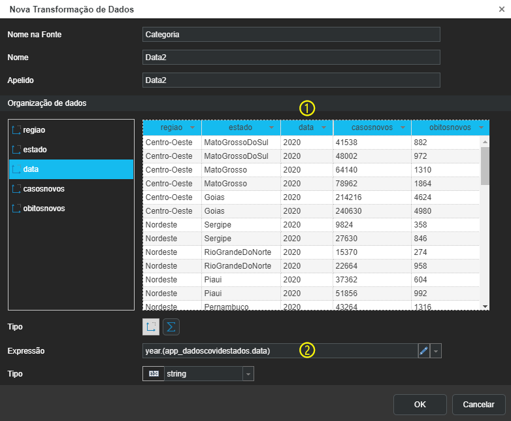The width and height of the screenshot is (511, 421).
Task: Click cell with value 958
Action: pos(446,266)
